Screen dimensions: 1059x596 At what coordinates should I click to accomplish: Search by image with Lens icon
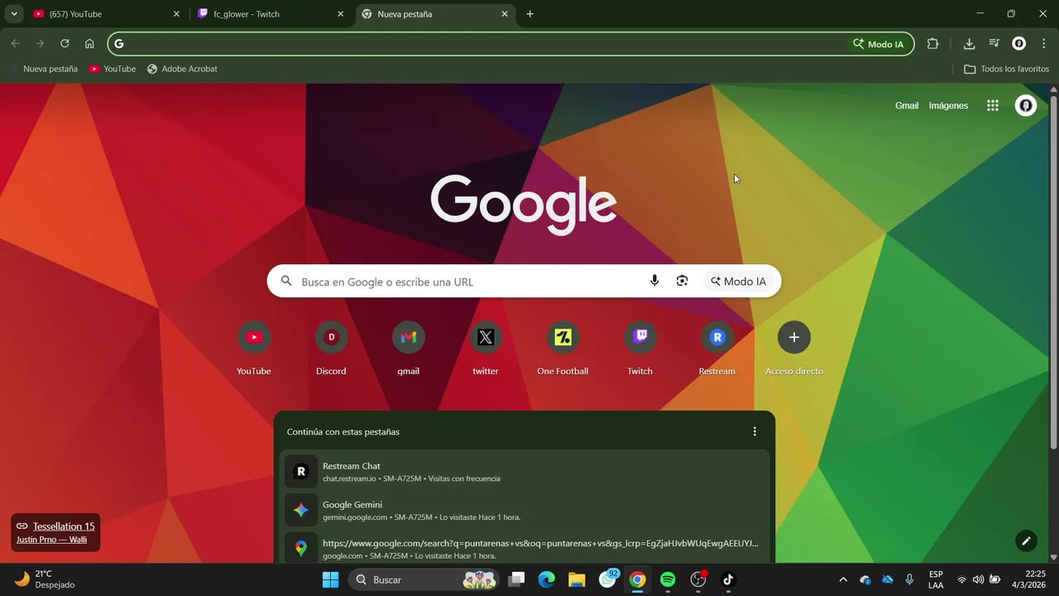point(682,281)
